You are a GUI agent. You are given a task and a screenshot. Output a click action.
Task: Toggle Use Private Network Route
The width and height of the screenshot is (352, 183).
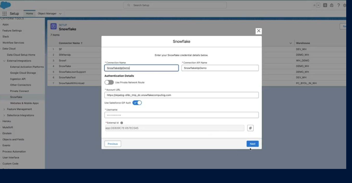109,82
